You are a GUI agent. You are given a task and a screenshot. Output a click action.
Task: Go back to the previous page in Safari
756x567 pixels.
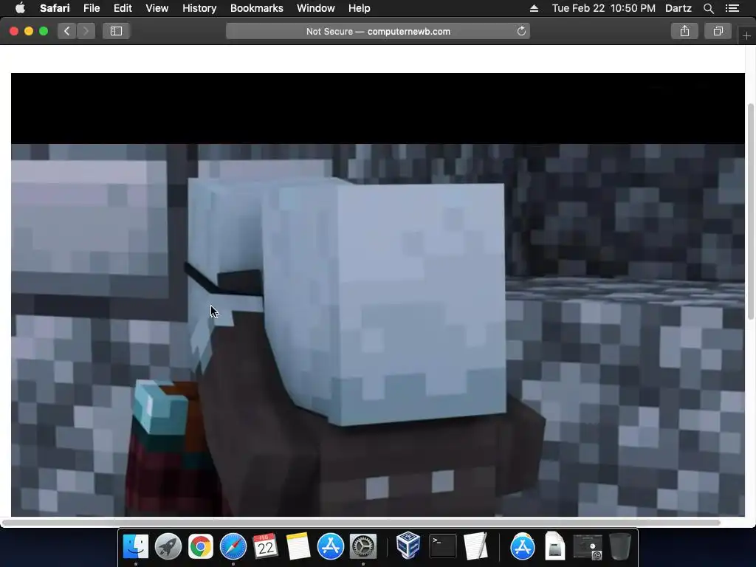(67, 31)
